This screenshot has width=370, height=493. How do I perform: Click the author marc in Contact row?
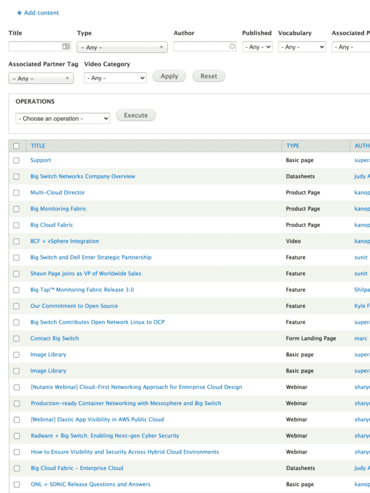[361, 338]
